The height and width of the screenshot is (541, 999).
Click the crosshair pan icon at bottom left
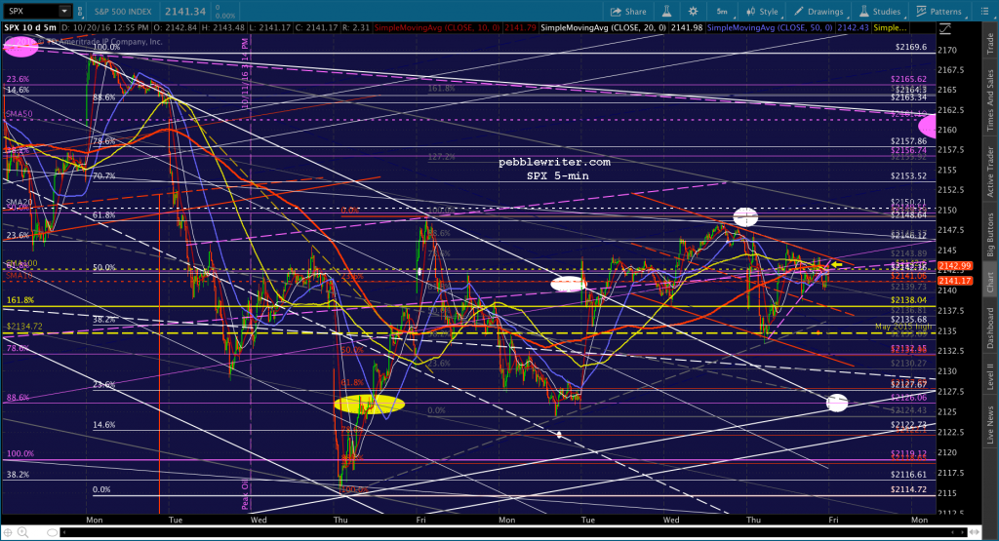pyautogui.click(x=8, y=532)
